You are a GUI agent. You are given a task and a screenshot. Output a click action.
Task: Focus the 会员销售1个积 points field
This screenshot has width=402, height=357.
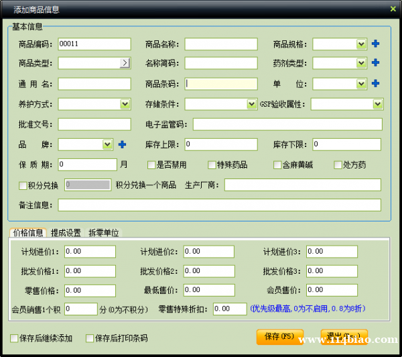[81, 309]
